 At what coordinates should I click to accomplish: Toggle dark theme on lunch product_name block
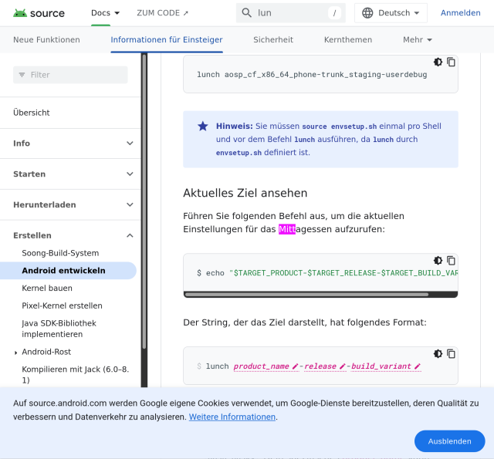pyautogui.click(x=438, y=353)
